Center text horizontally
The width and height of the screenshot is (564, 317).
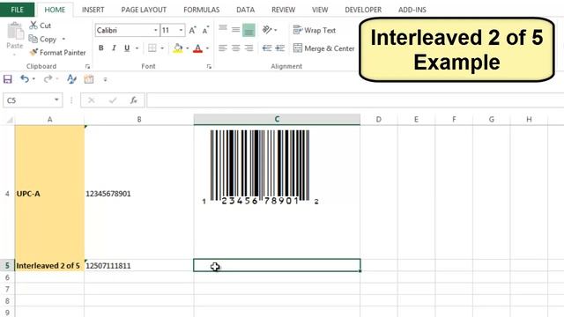[235, 48]
